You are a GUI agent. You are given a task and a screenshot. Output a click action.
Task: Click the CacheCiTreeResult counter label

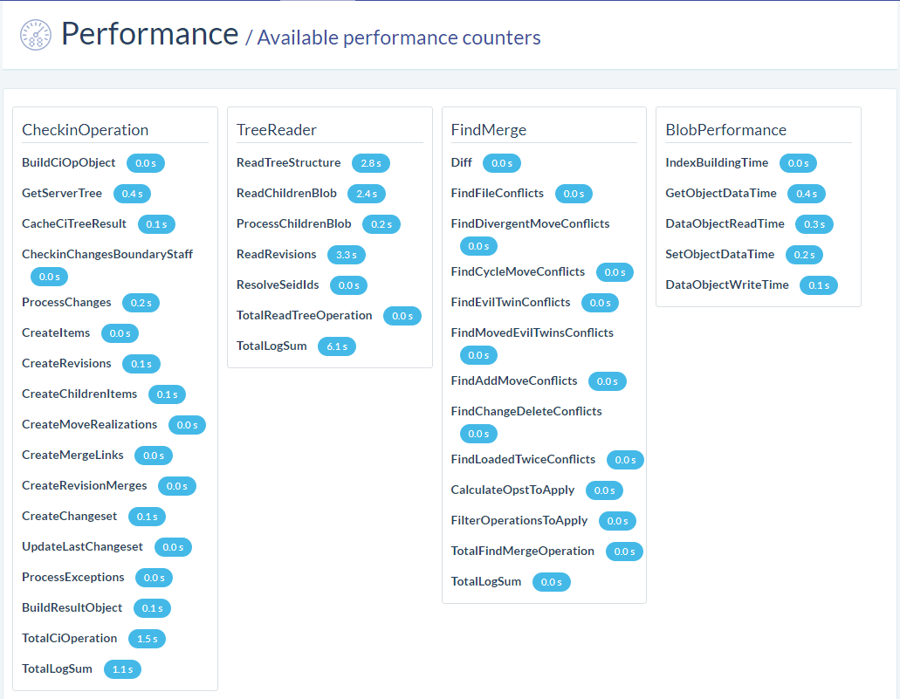tap(74, 223)
